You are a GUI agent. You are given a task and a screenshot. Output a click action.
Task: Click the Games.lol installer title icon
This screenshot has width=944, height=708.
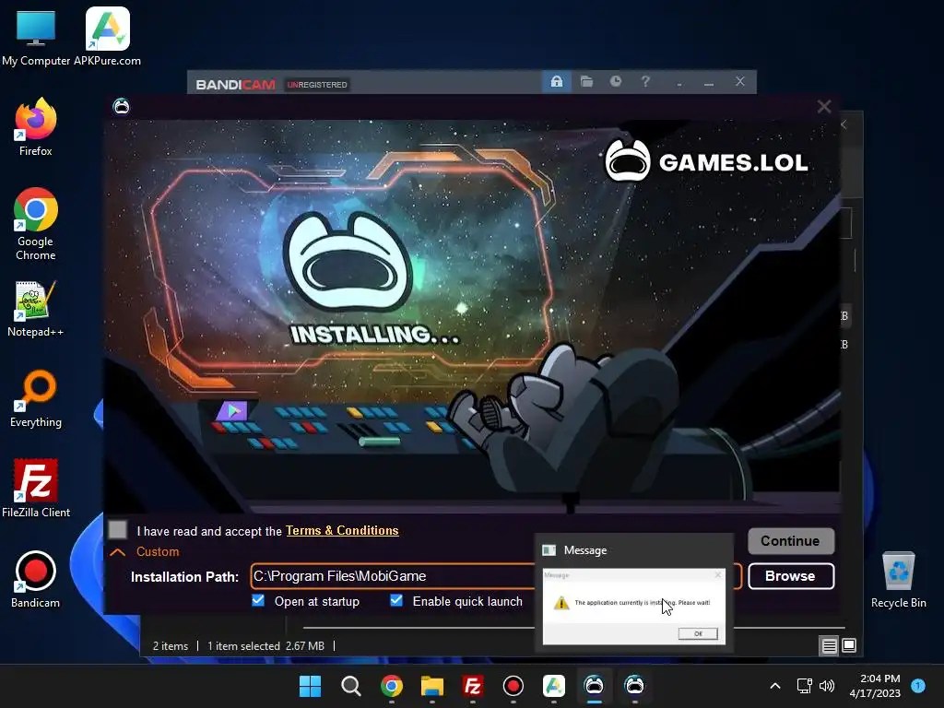click(x=121, y=107)
